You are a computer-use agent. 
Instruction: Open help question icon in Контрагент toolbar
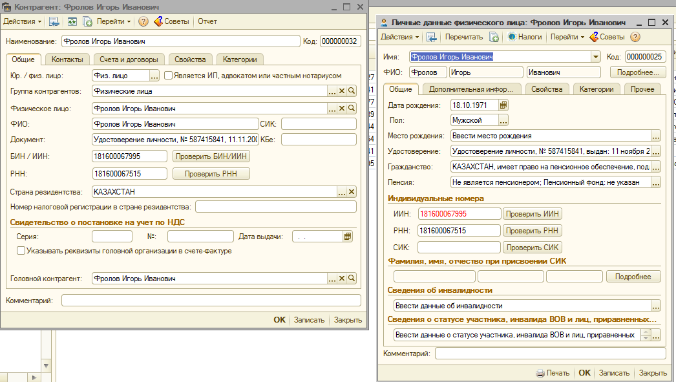pyautogui.click(x=143, y=21)
